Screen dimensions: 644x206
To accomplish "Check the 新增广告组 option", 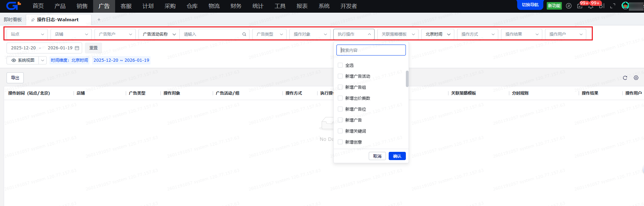I will [x=340, y=87].
